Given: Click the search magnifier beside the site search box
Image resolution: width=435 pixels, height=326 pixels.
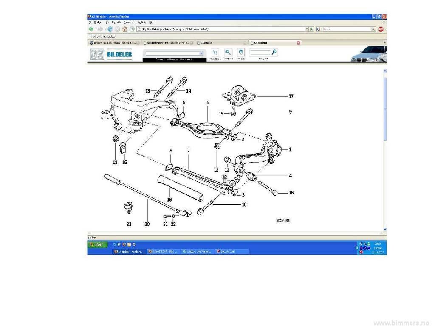Looking at the screenshot, I should (274, 52).
